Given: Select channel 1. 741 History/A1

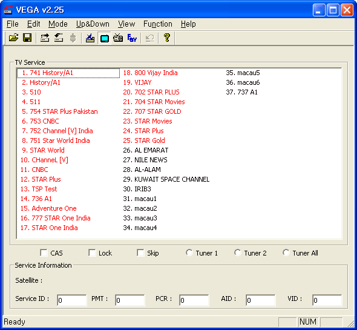Looking at the screenshot, I should point(68,73).
